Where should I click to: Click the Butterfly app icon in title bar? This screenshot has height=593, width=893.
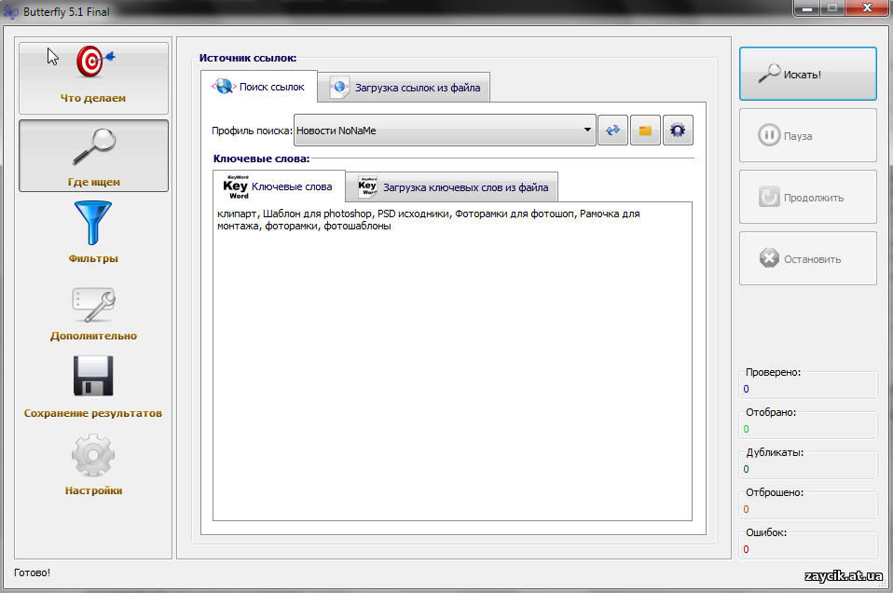pyautogui.click(x=11, y=11)
